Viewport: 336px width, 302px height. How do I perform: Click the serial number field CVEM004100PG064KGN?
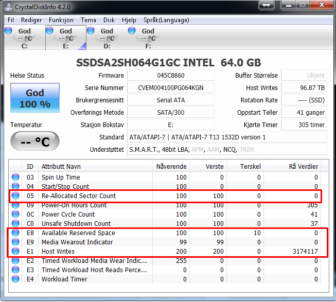pos(171,88)
